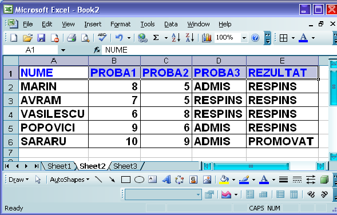Select the cell containing VASILESCU

[x=54, y=114]
